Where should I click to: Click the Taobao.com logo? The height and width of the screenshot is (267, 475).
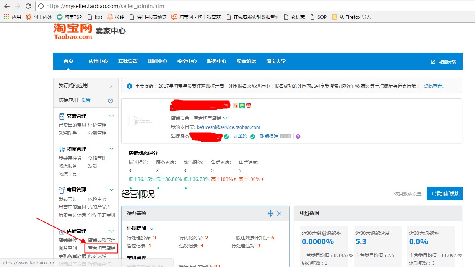[x=73, y=31]
